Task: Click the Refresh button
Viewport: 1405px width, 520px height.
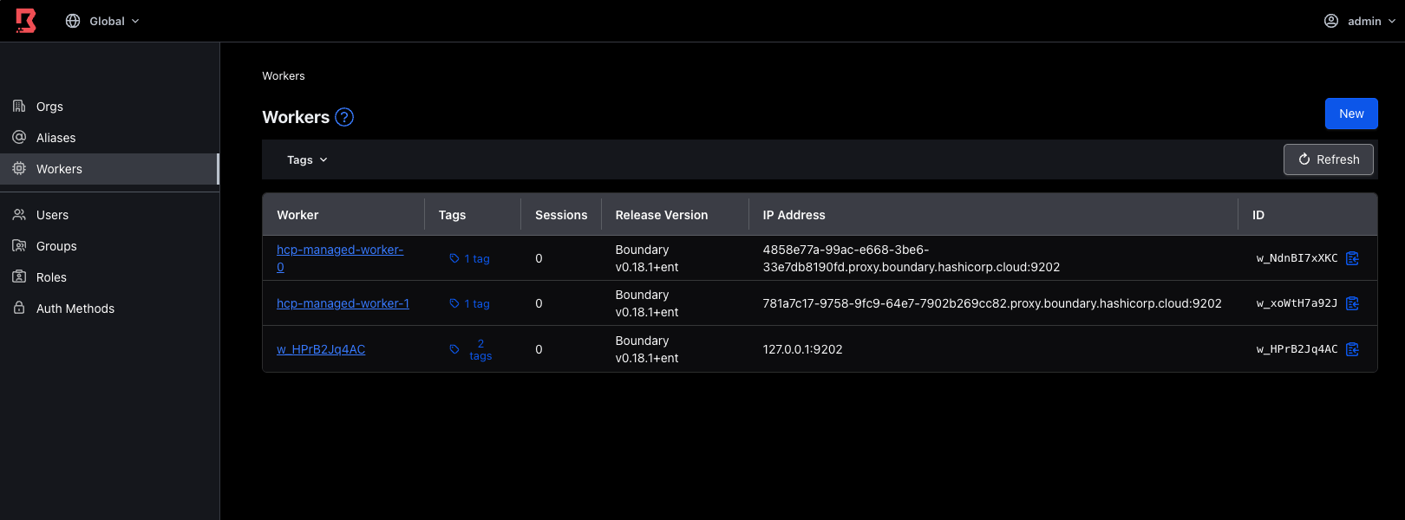Action: click(1329, 159)
